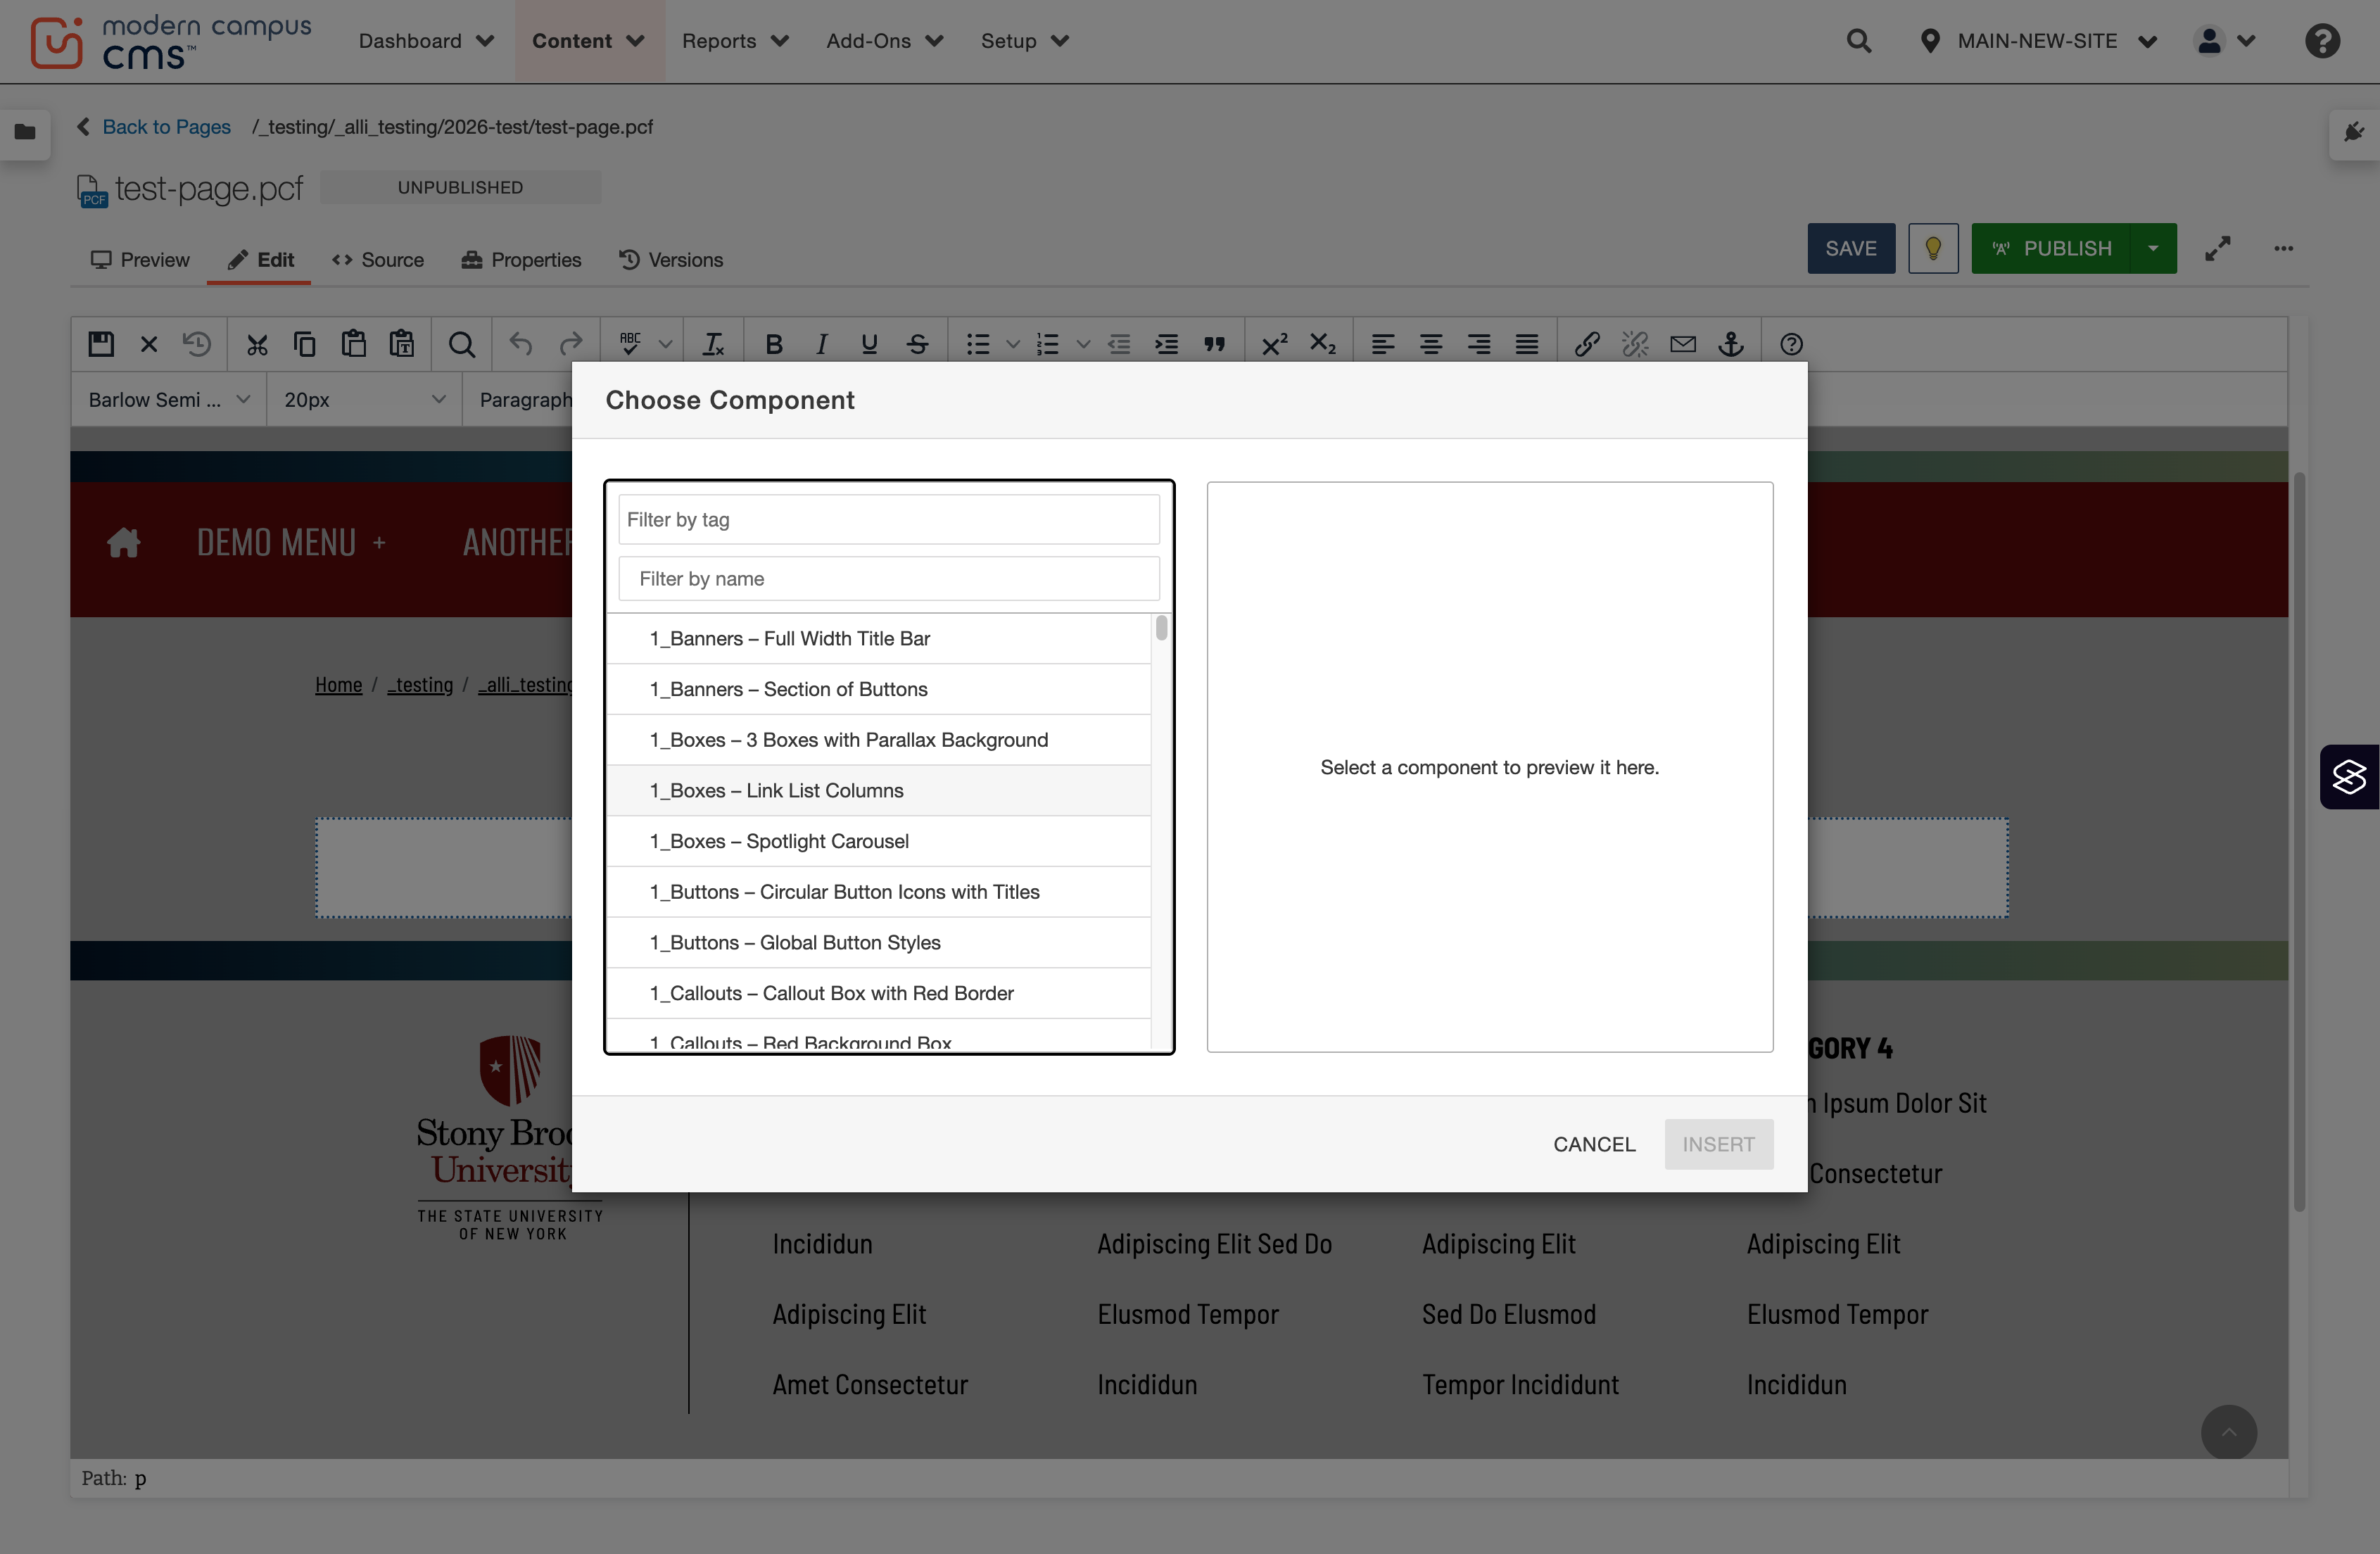
Task: Toggle Underline formatting
Action: (869, 344)
